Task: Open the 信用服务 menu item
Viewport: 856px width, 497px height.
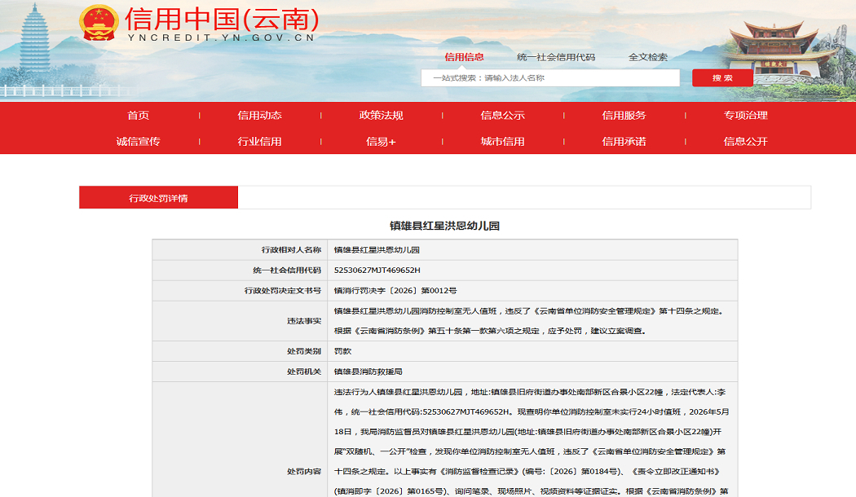Action: pyautogui.click(x=624, y=115)
